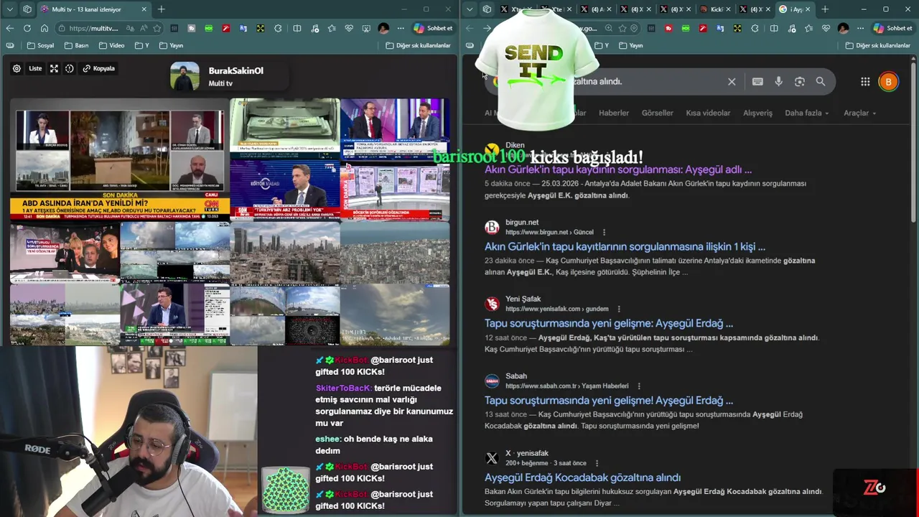Switch to Kısa videolar search tab
This screenshot has width=919, height=517.
coord(708,113)
